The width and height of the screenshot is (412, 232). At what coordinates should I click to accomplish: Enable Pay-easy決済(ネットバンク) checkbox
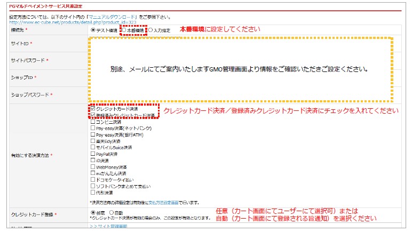click(93, 128)
